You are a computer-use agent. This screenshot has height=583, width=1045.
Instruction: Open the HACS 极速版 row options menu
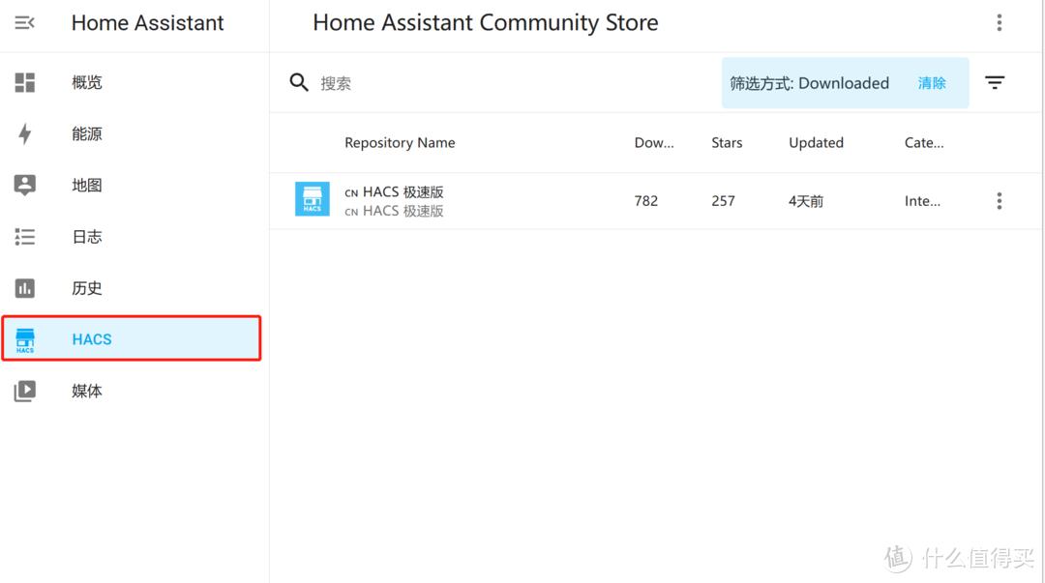pos(999,200)
